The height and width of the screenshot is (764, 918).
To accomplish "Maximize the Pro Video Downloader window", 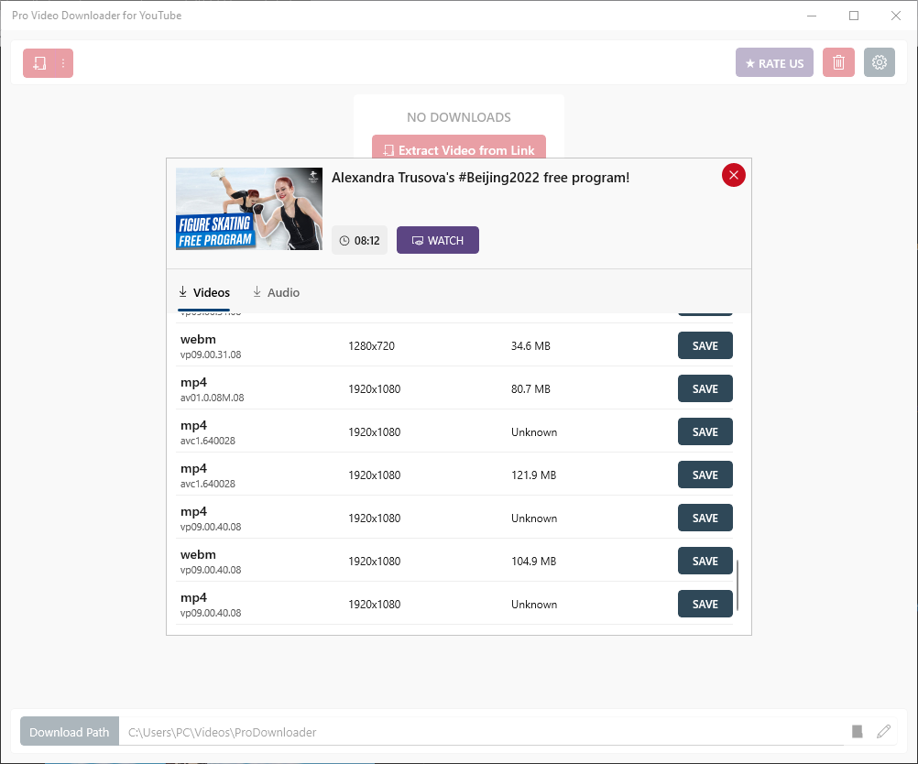I will click(854, 16).
